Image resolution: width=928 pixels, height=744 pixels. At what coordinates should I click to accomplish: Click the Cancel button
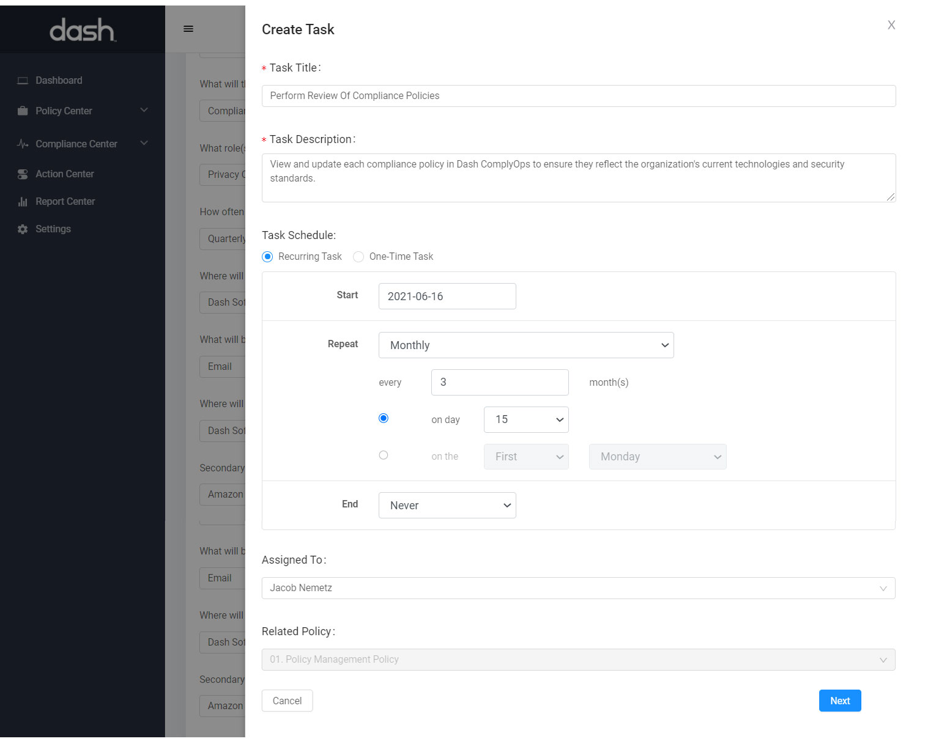(287, 701)
